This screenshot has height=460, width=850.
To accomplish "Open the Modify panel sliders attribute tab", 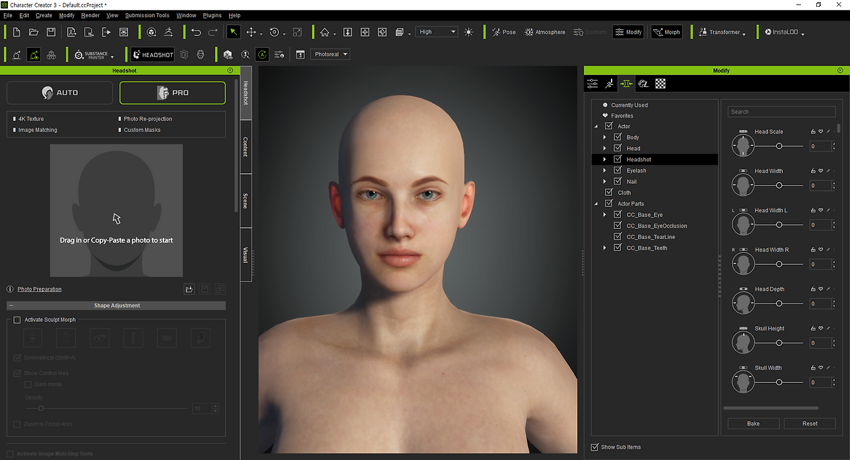I will click(592, 84).
